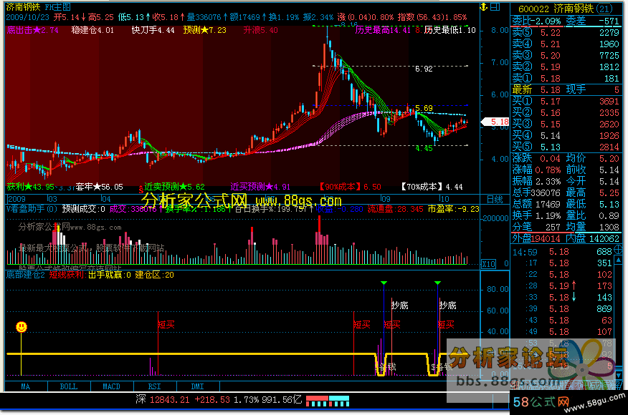Viewport: 628px width, 415px height.
Task: Select the :28 tick row at 5.19
Action: coord(562,286)
